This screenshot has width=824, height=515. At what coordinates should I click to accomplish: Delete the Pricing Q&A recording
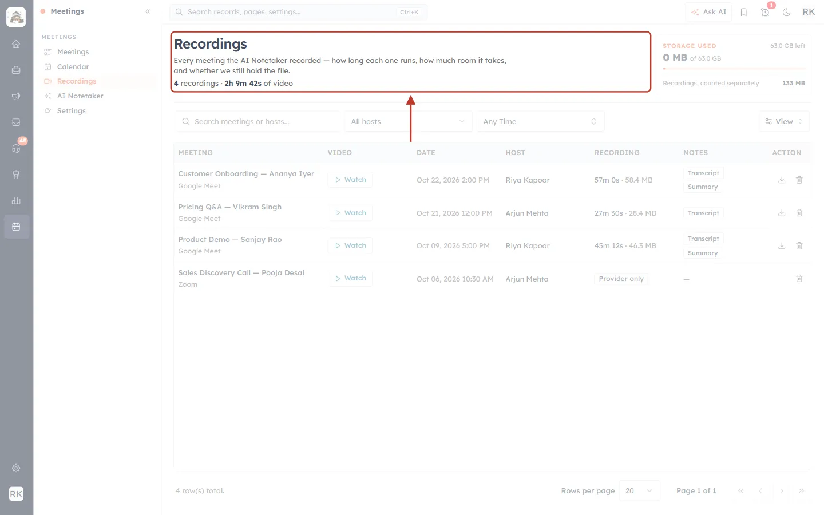(799, 213)
